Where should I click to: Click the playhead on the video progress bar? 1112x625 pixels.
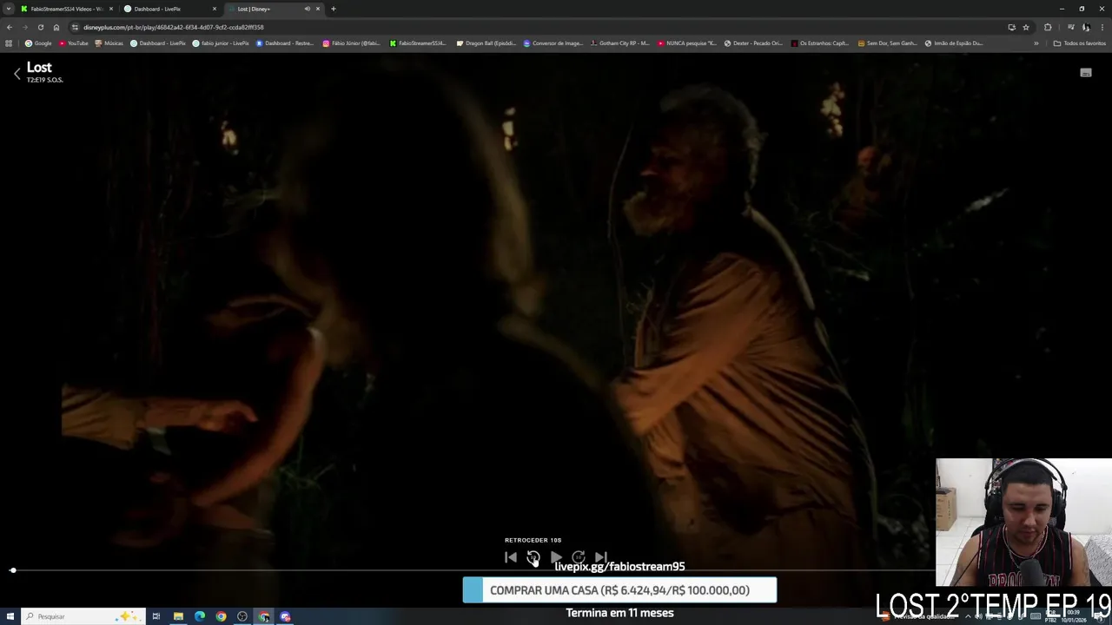(x=13, y=570)
